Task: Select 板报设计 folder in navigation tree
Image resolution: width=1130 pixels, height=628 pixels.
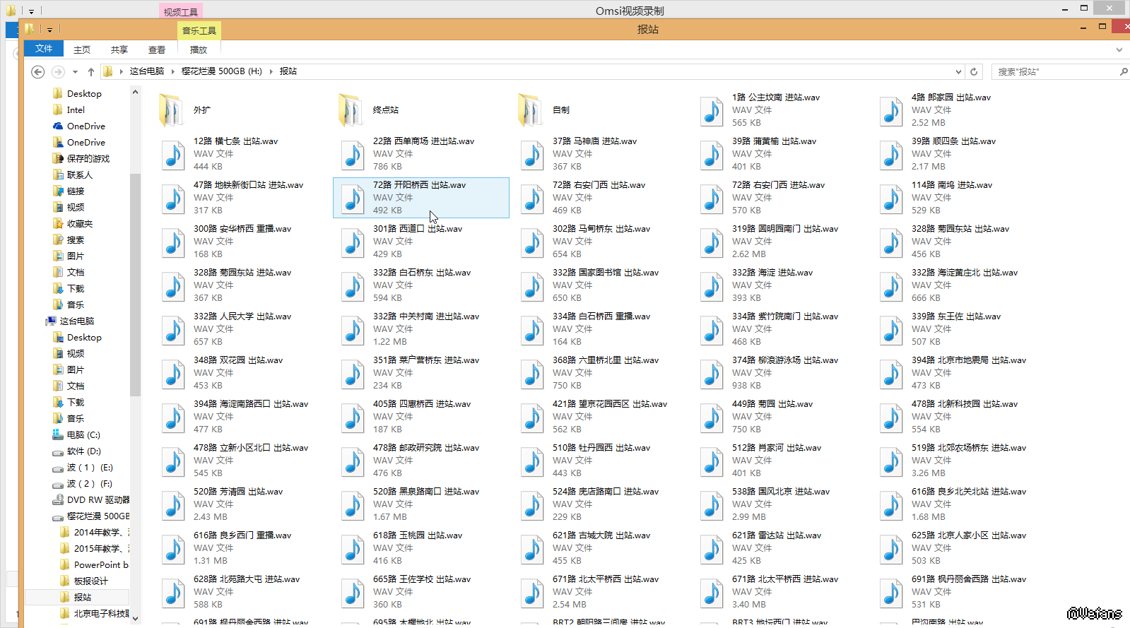Action: coord(90,581)
